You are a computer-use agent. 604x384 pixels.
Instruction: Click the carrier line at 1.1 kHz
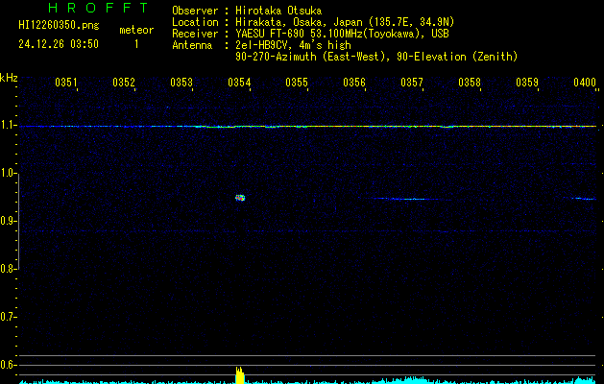[x=308, y=127]
